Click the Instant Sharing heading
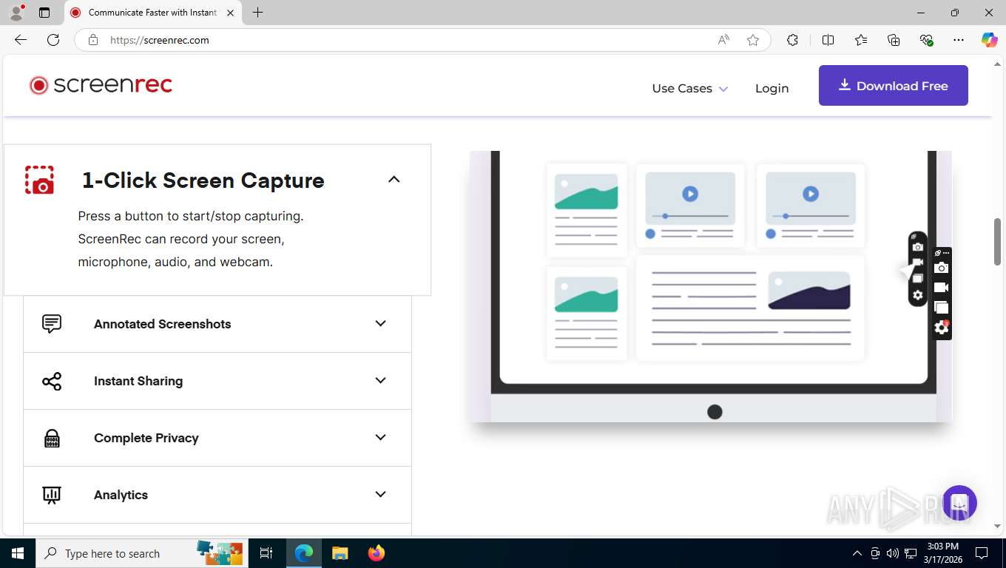Image resolution: width=1006 pixels, height=568 pixels. click(138, 381)
